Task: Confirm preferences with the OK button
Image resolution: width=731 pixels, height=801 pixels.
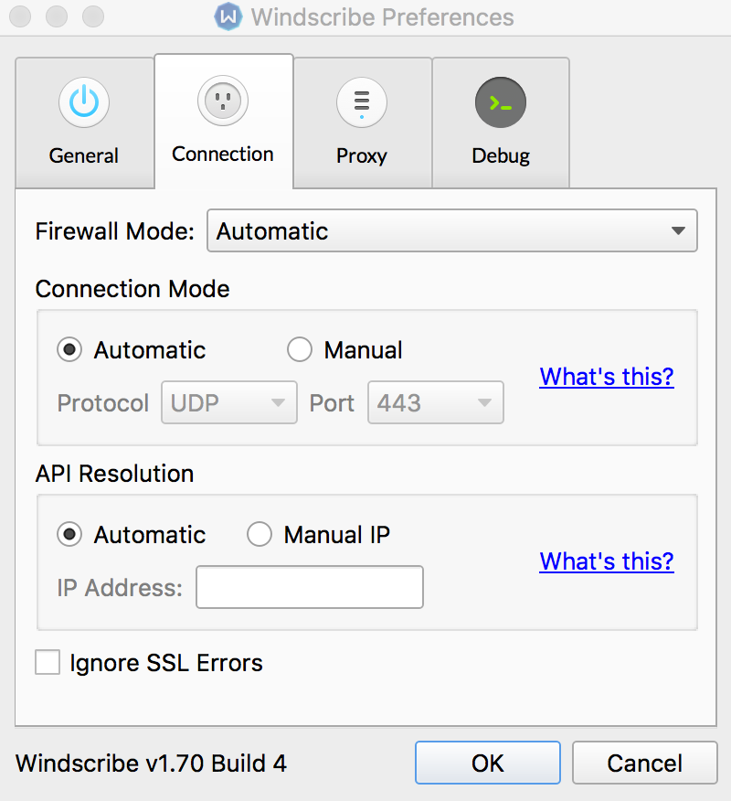Action: (x=488, y=763)
